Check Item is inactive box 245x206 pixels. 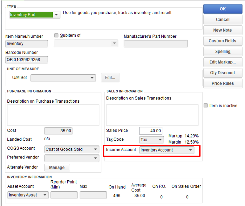pos(206,106)
